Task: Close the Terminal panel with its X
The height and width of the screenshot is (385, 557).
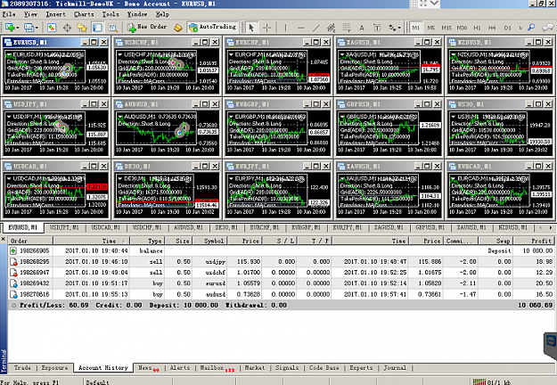Action: [x=4, y=240]
